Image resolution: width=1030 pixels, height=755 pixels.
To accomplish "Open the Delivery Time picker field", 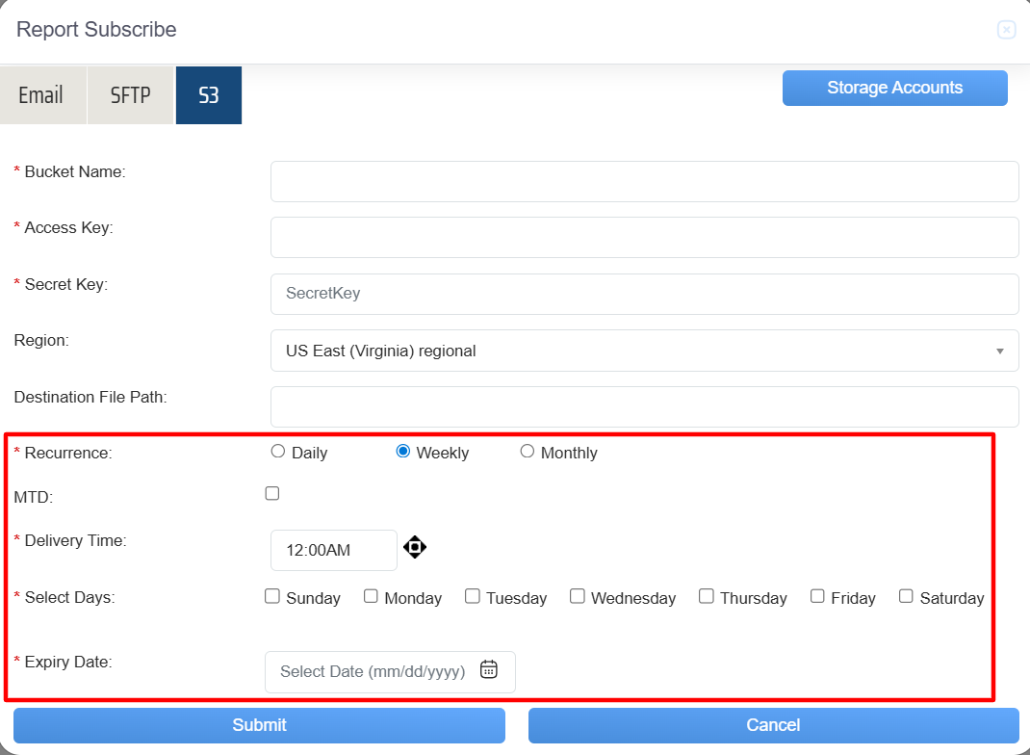I will (333, 550).
